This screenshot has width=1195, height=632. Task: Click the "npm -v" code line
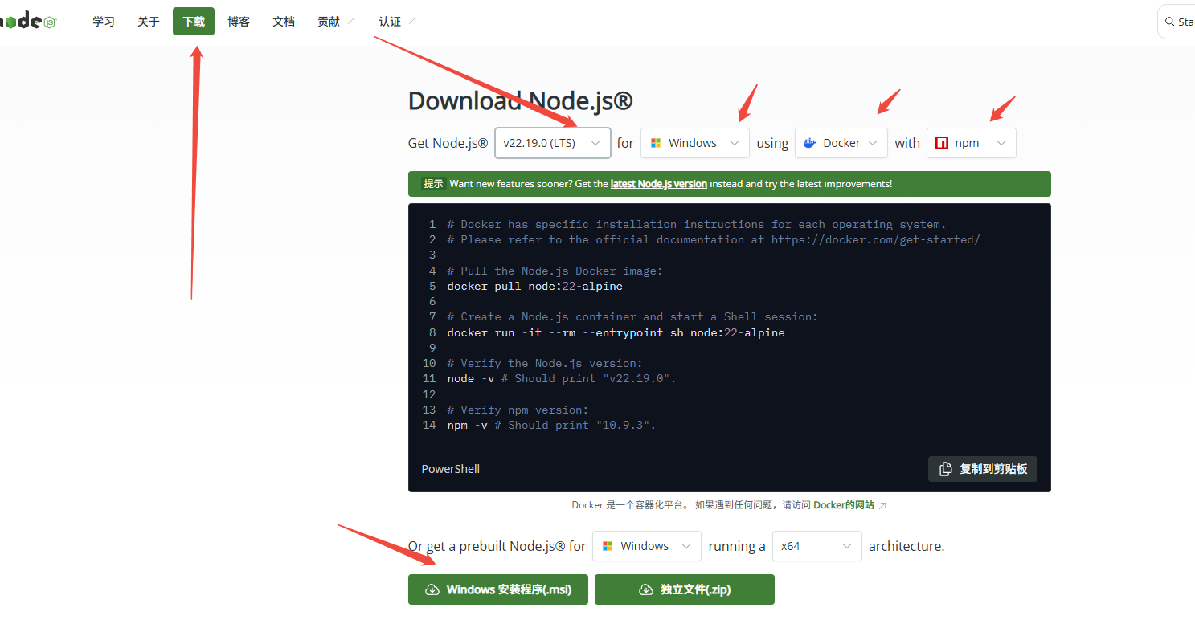coord(551,425)
